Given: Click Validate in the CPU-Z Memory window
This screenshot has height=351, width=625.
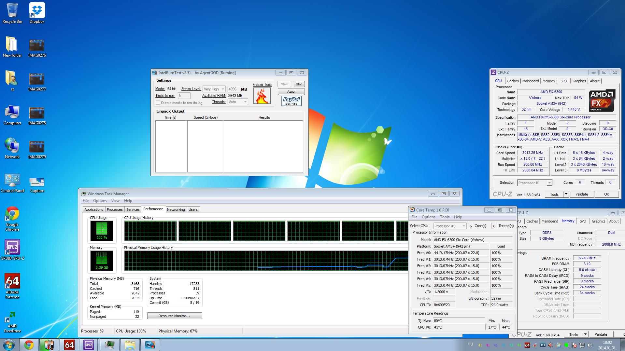Looking at the screenshot, I should click(x=601, y=334).
